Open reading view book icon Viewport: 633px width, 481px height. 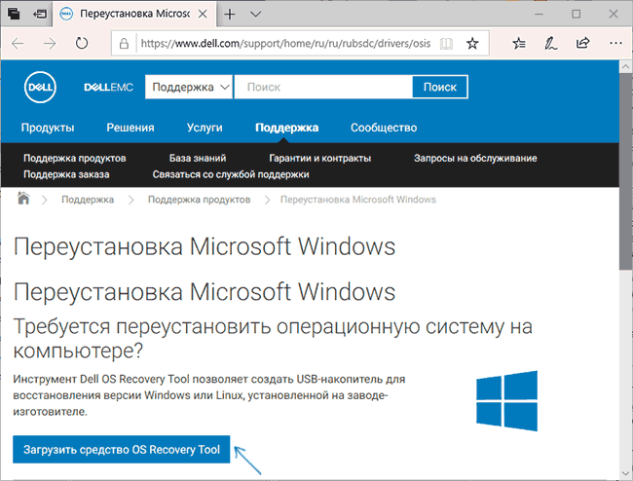click(446, 44)
